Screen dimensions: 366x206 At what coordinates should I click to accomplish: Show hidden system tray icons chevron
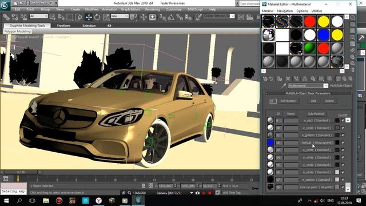[309, 200]
